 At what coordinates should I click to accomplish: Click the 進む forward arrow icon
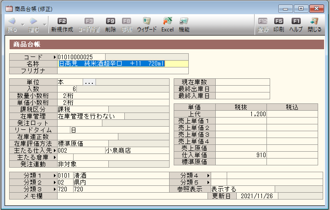tap(33, 21)
